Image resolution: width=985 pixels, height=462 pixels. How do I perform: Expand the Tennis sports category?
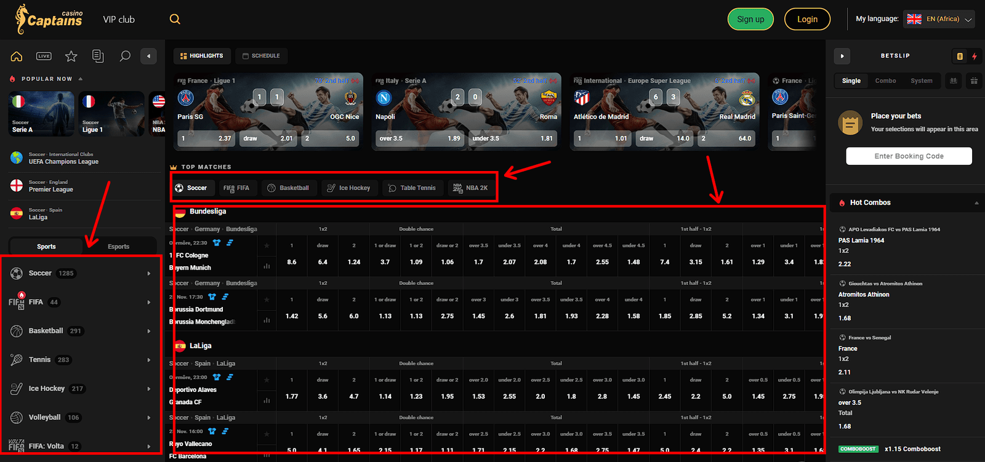point(81,360)
